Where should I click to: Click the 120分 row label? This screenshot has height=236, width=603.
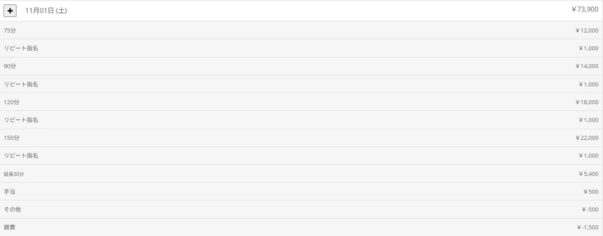coord(12,102)
